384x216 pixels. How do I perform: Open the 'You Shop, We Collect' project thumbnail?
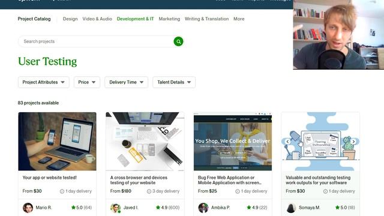233,142
